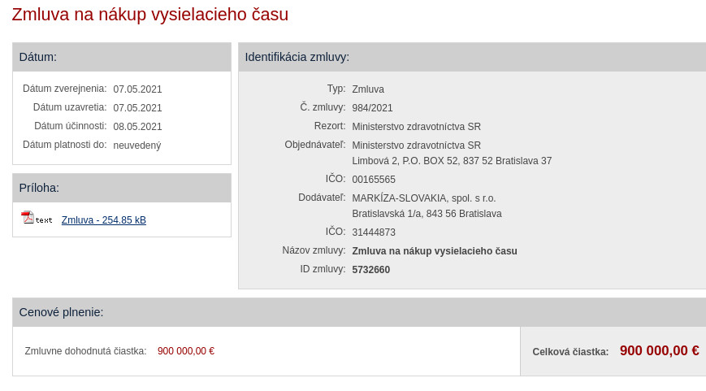Click the Zmluvne dohodnutá čiastka amount
The width and height of the screenshot is (706, 391).
click(x=186, y=351)
